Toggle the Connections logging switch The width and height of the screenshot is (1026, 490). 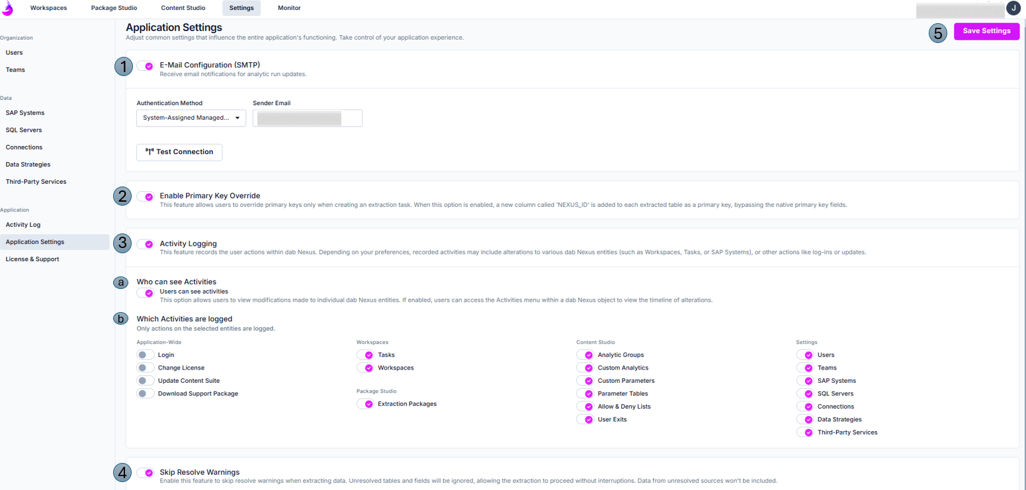[x=804, y=407]
